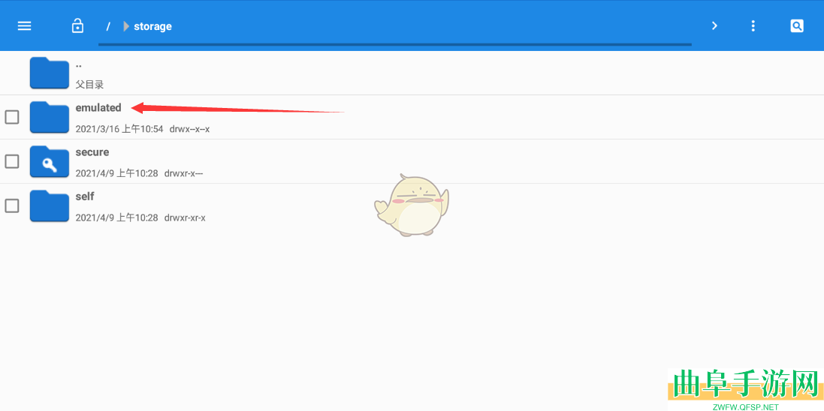The width and height of the screenshot is (824, 411).
Task: Click the parent directory folder icon
Action: point(50,73)
